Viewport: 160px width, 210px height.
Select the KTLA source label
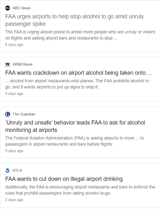pos(17,170)
